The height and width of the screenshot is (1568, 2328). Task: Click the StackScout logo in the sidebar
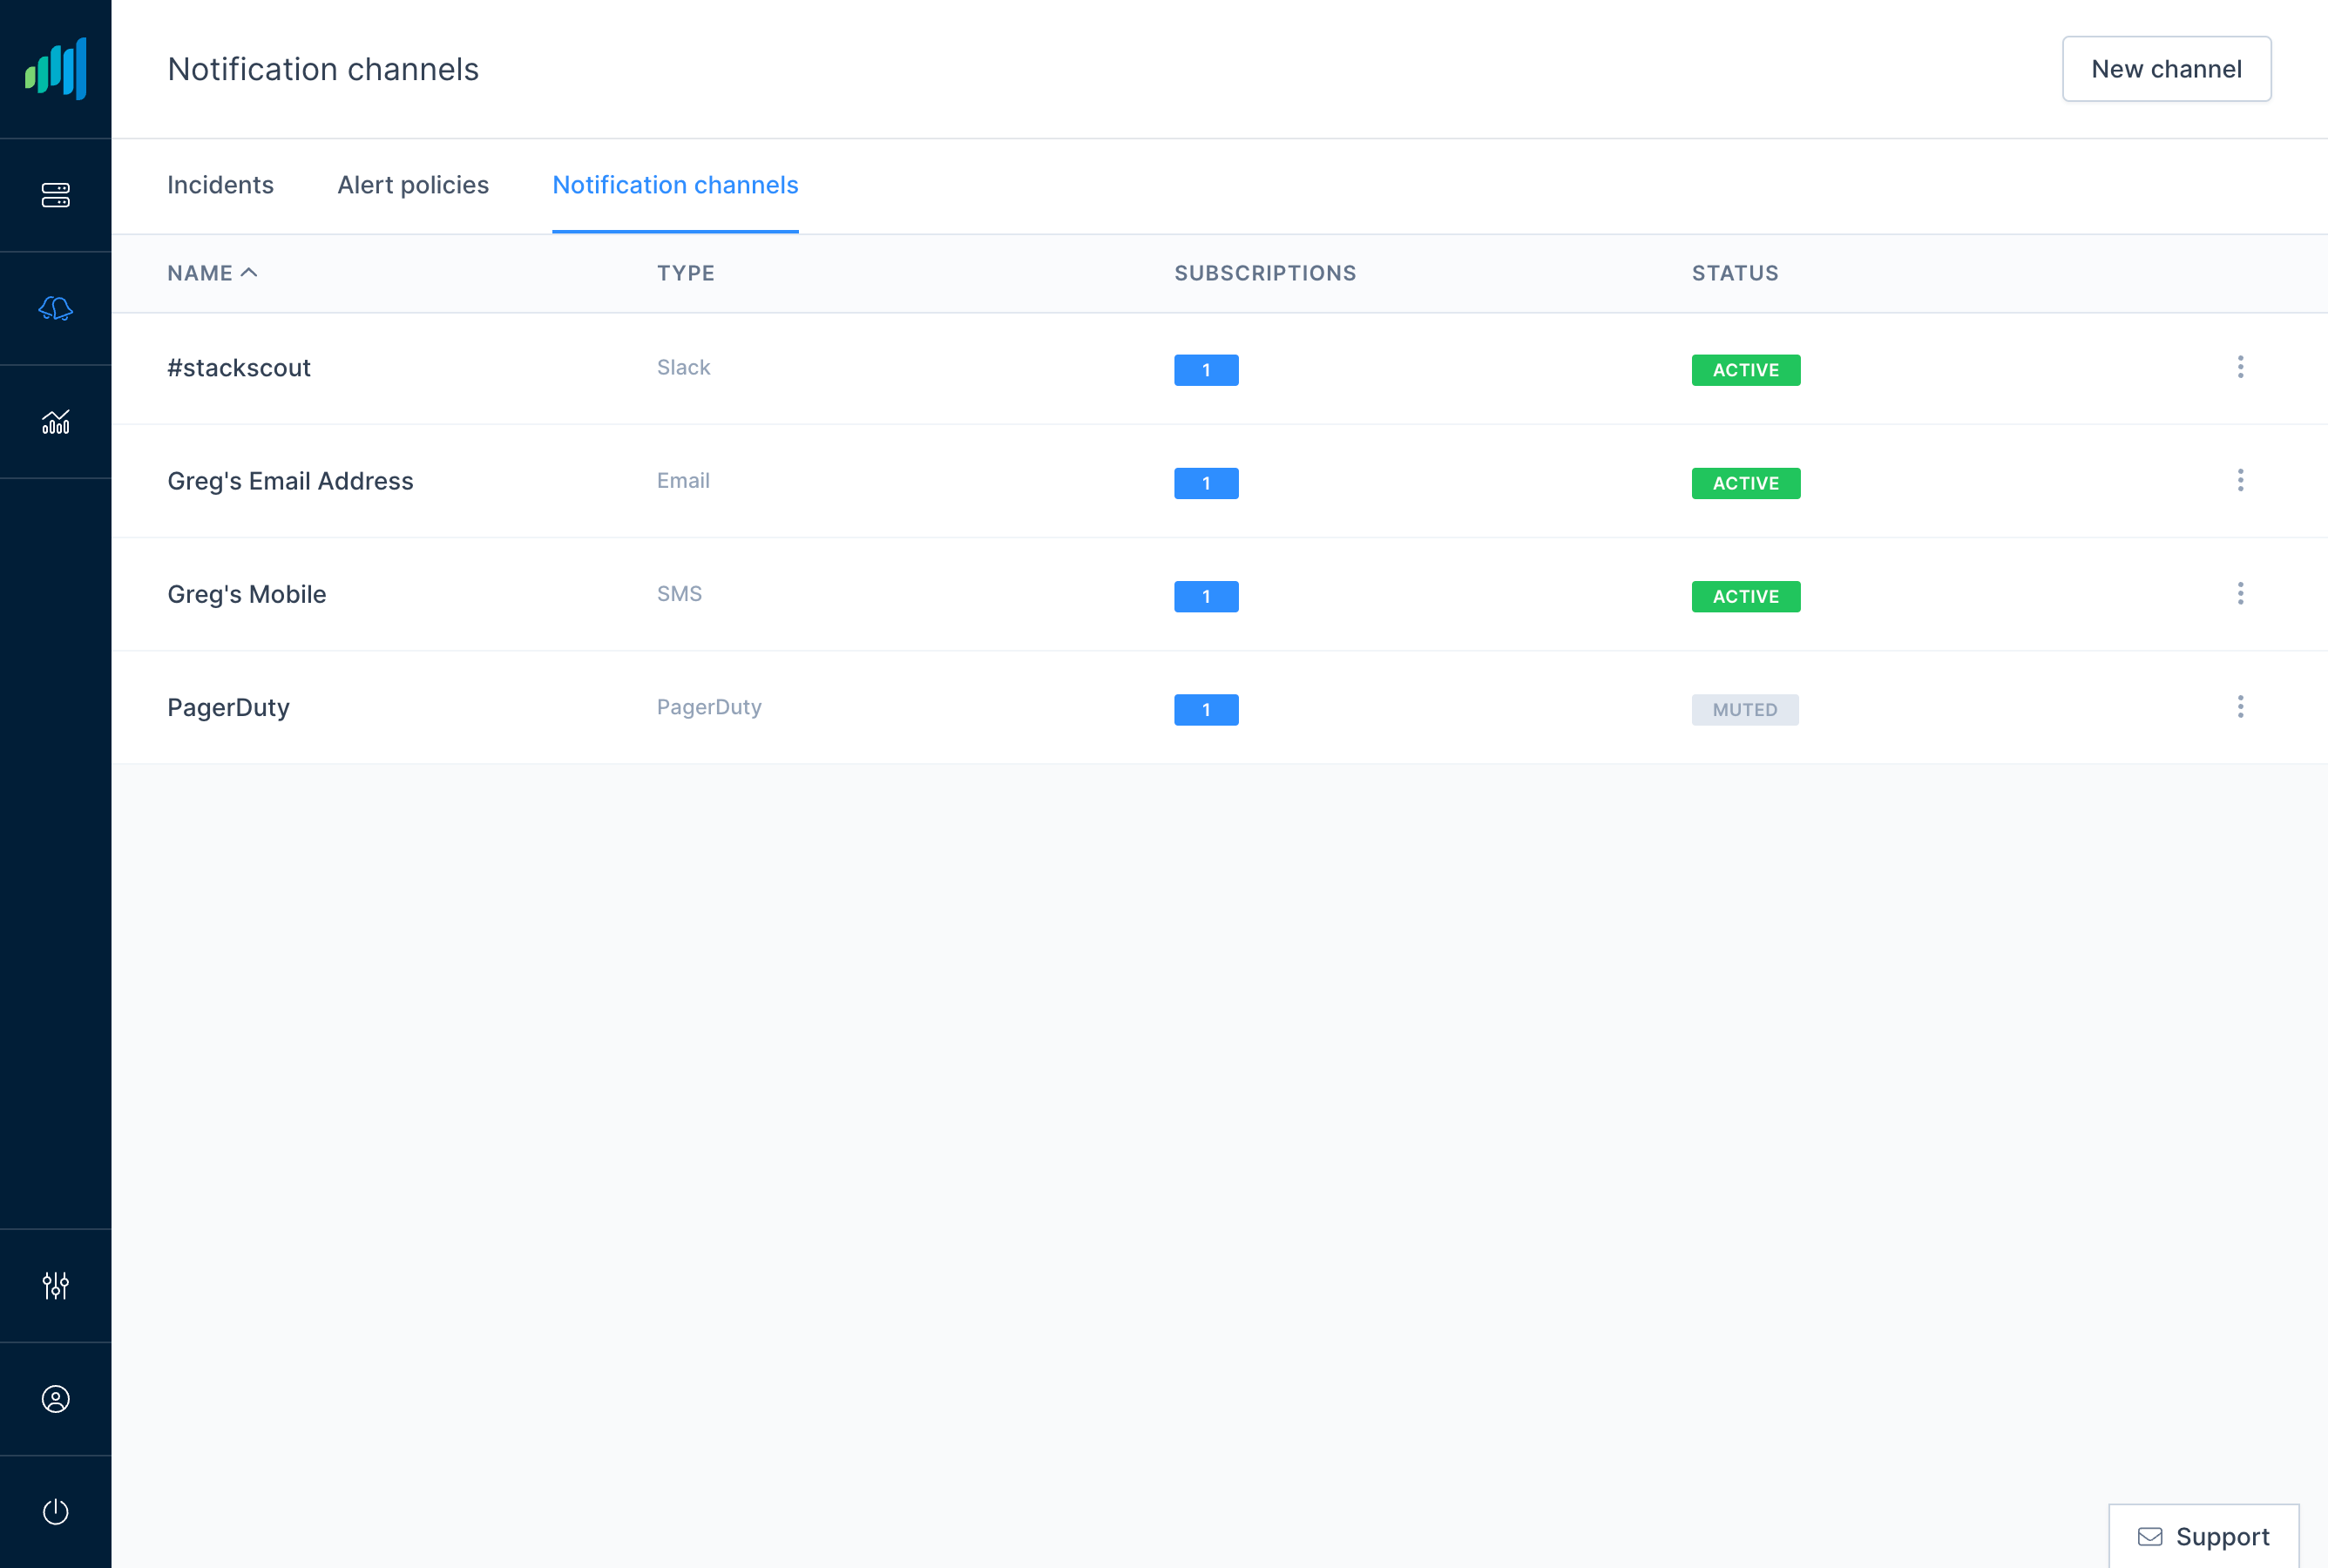coord(55,69)
